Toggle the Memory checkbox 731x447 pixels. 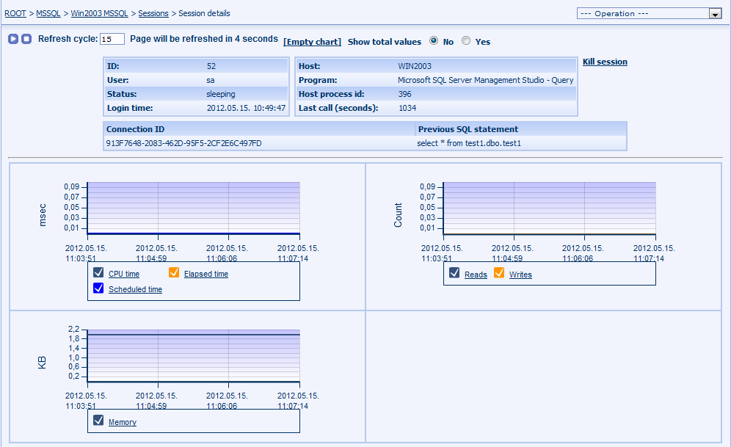(98, 421)
